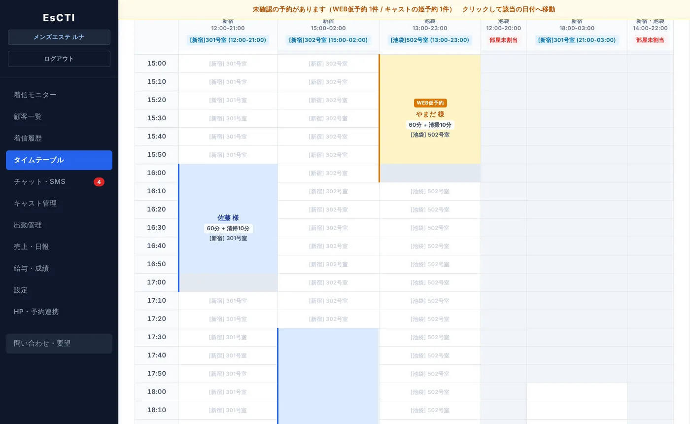Open the 着信モニター sidebar menu

click(59, 95)
